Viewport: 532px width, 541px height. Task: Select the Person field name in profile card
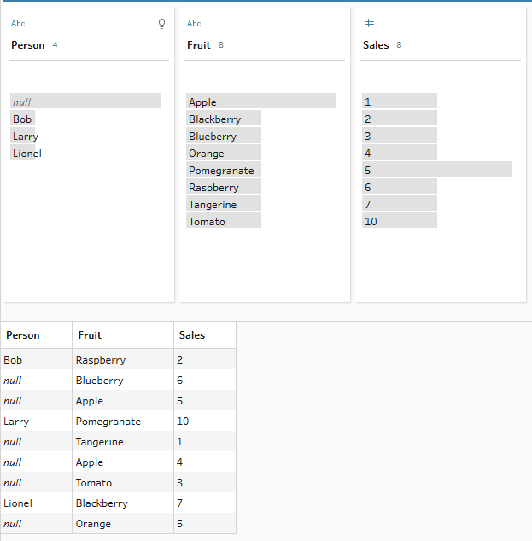point(27,45)
